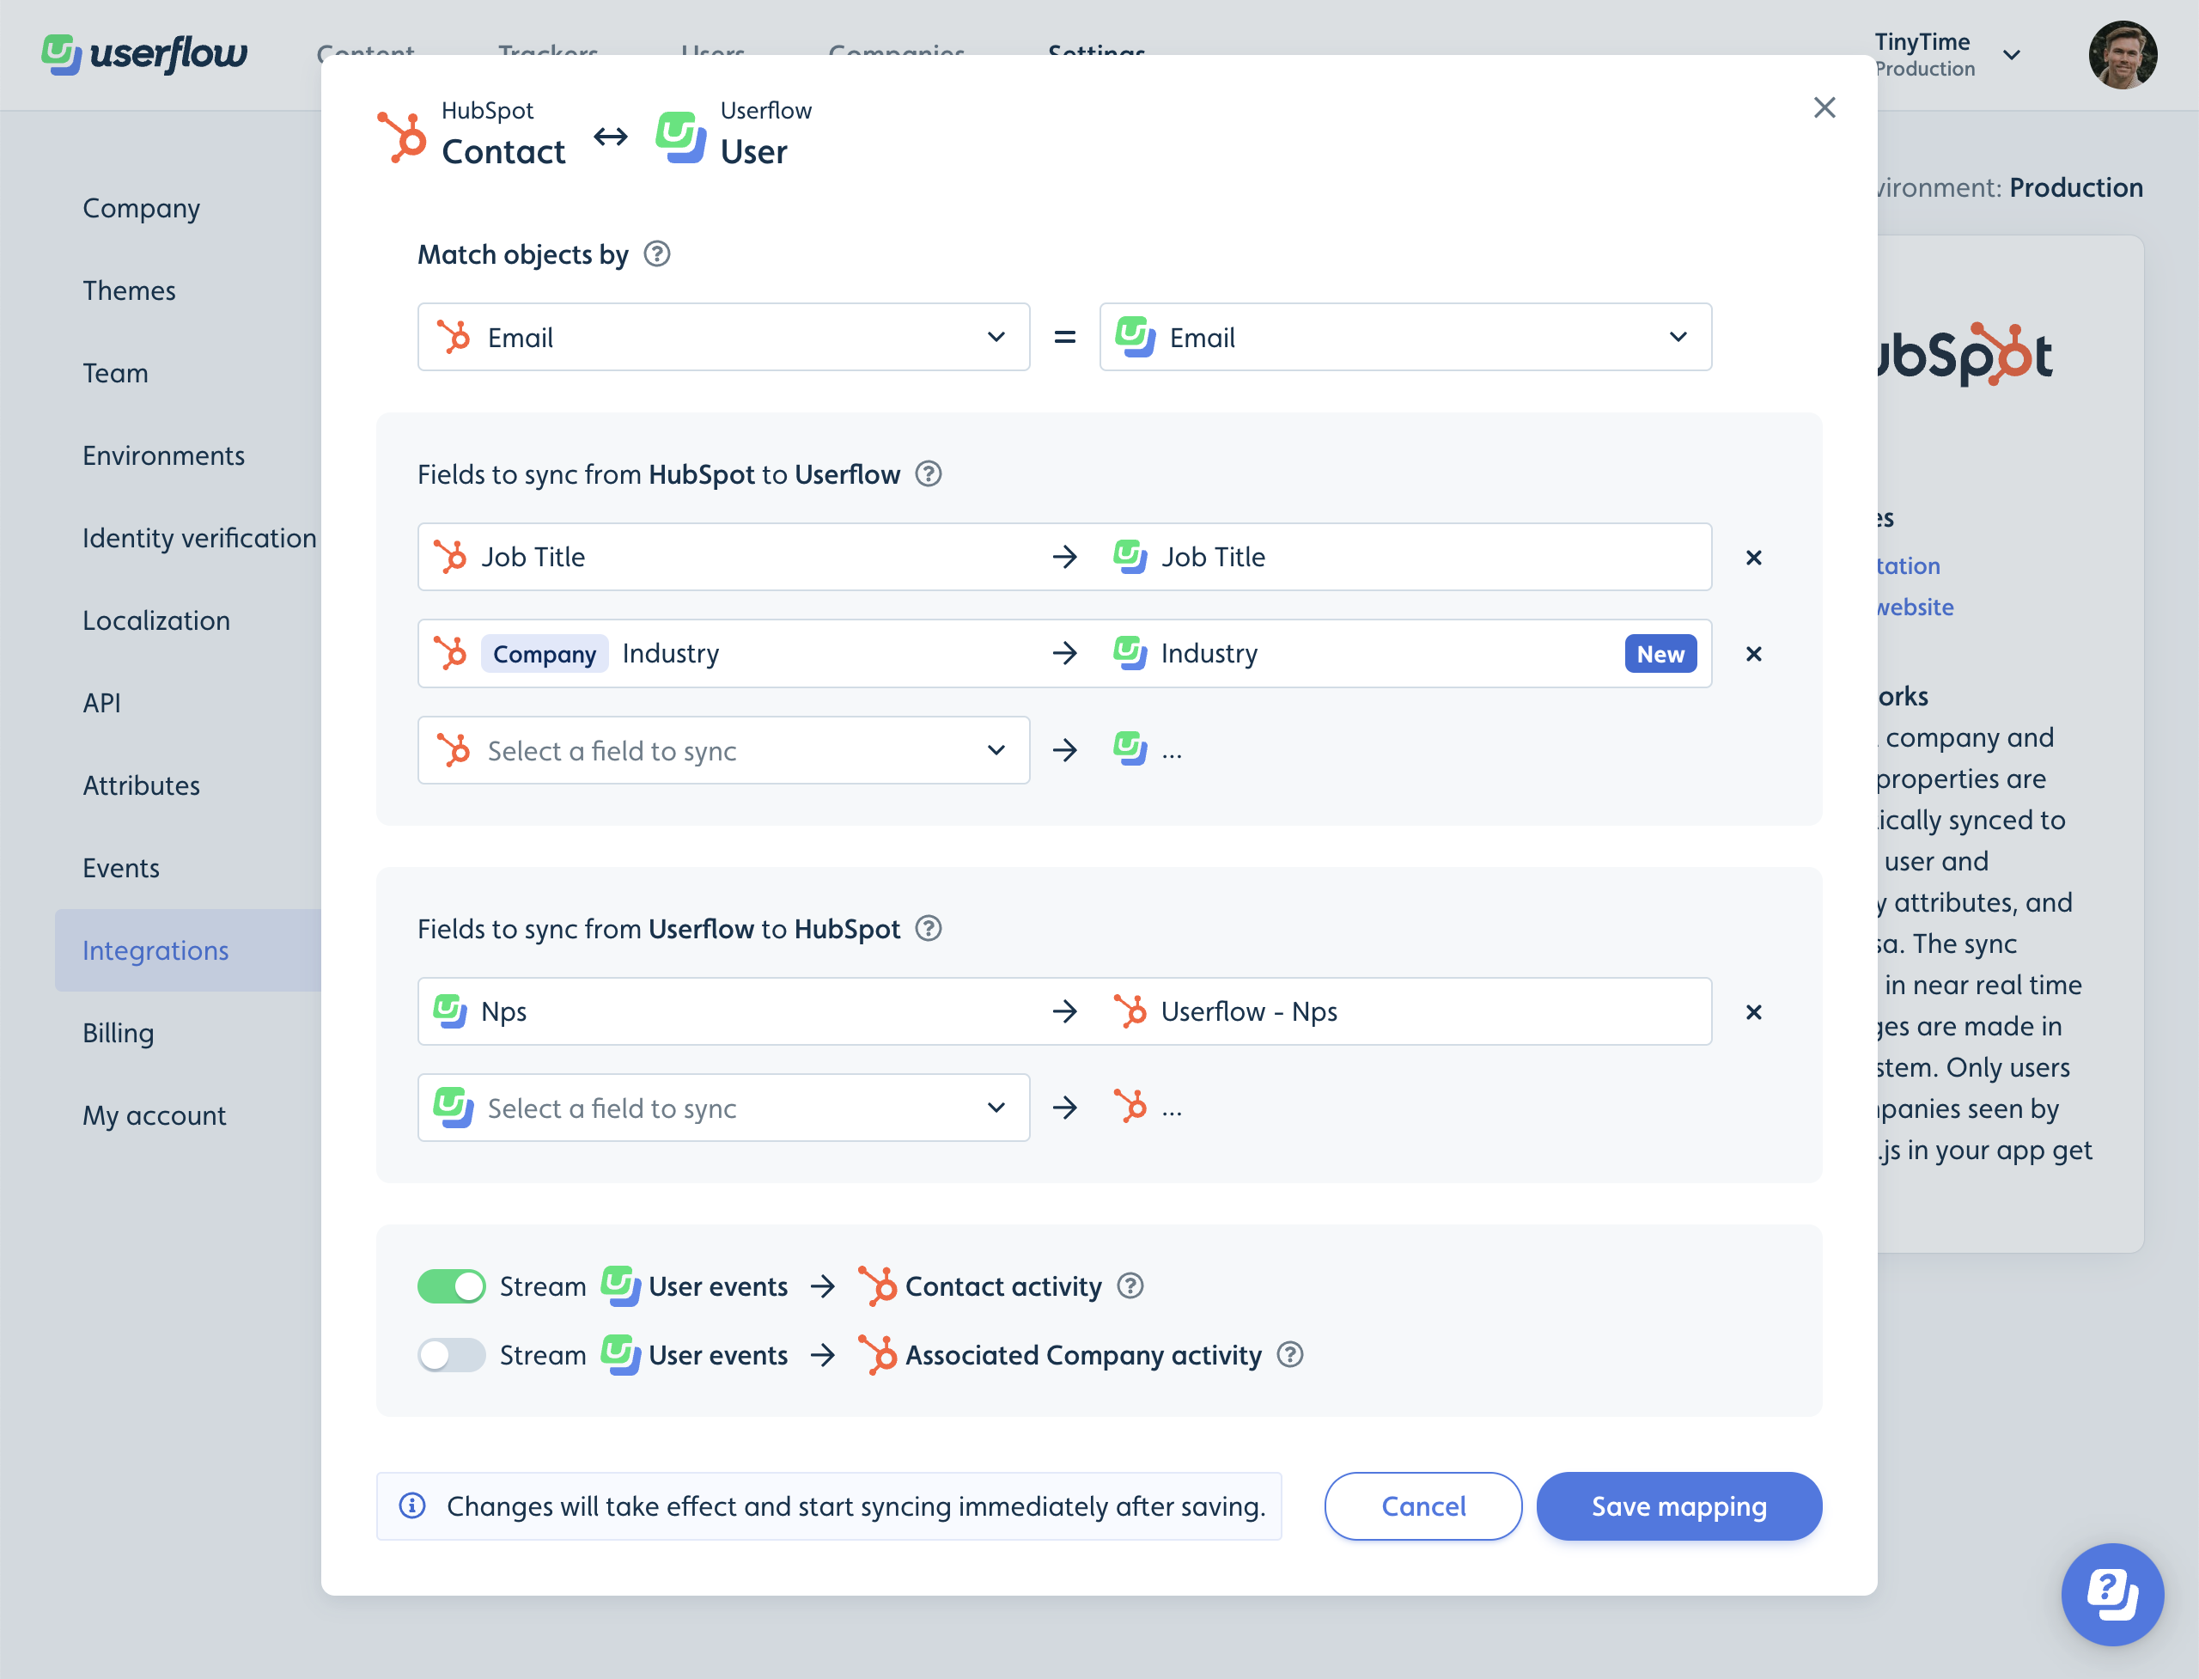Open Events in the sidebar
The width and height of the screenshot is (2199, 1679).
121,868
